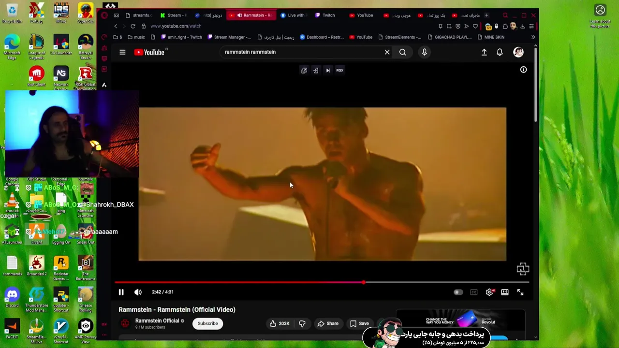Mute the video volume speaker
This screenshot has width=619, height=348.
pos(138,292)
